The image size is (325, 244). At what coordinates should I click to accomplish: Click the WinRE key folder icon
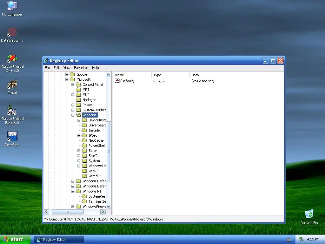point(84,171)
